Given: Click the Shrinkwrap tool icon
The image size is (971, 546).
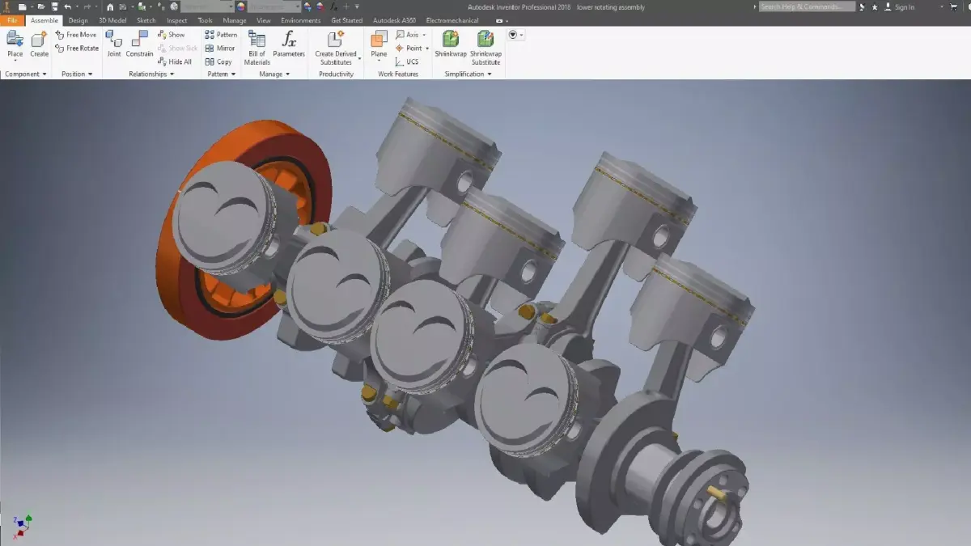Looking at the screenshot, I should tap(451, 39).
